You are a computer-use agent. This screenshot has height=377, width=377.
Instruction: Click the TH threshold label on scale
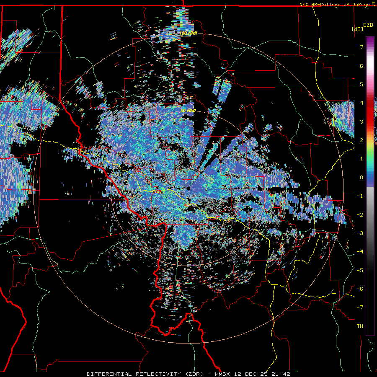[x=360, y=326]
